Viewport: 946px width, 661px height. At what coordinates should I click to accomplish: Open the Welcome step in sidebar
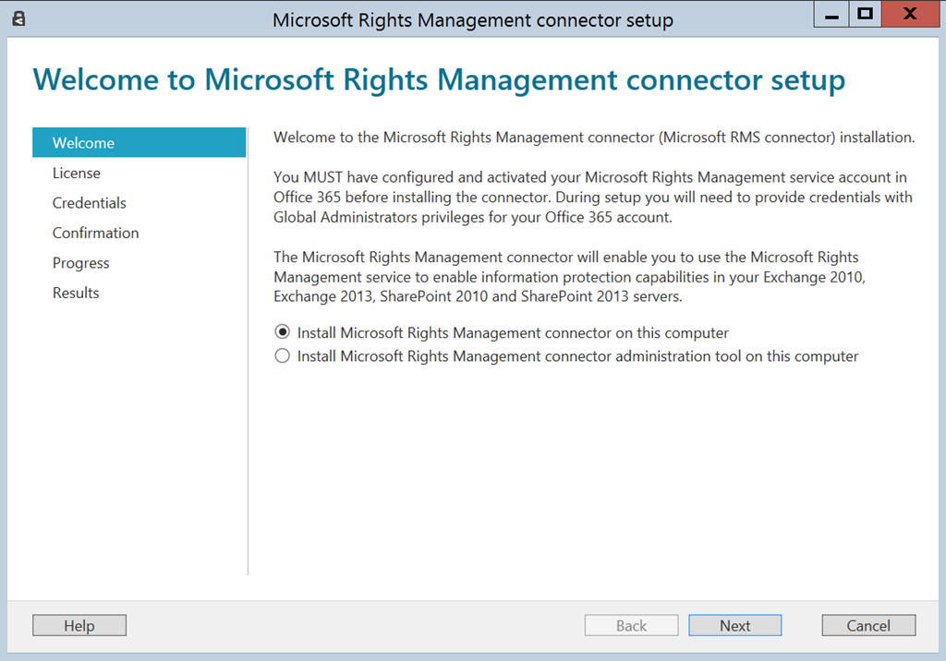pyautogui.click(x=83, y=143)
